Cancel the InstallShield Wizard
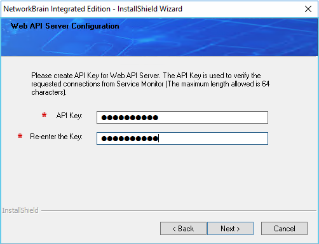 284,229
